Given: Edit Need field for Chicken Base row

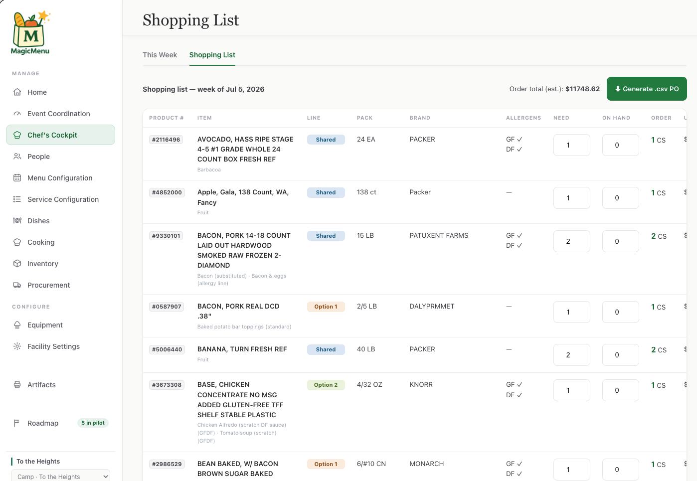Looking at the screenshot, I should (572, 390).
